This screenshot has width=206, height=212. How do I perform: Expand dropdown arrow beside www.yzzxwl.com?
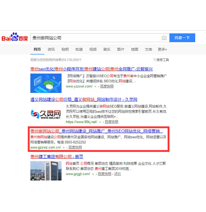pyautogui.click(x=95, y=87)
